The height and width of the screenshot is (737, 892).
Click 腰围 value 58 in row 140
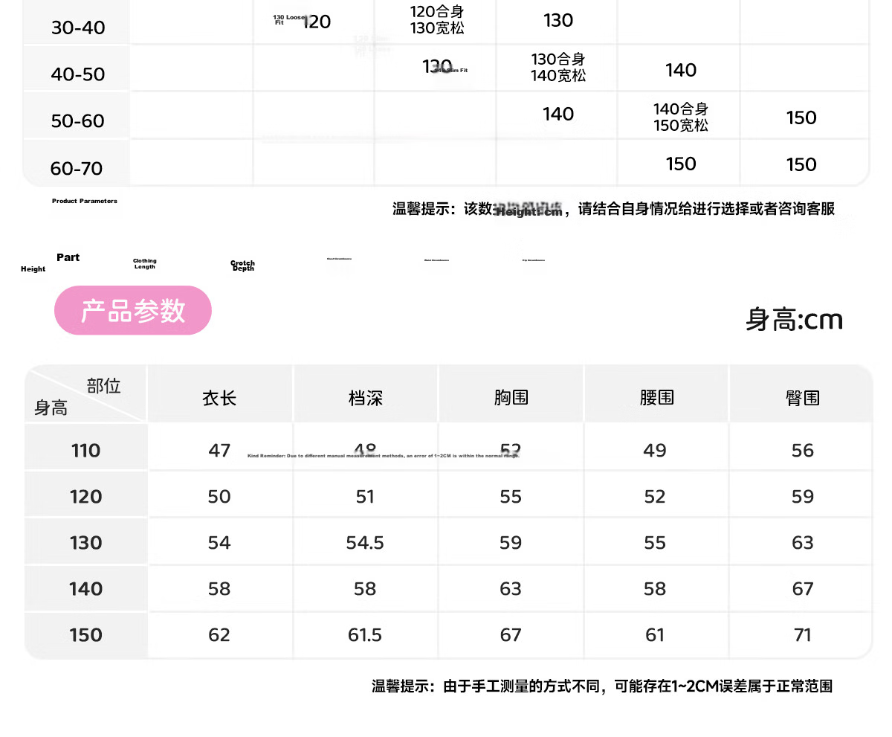pos(655,589)
